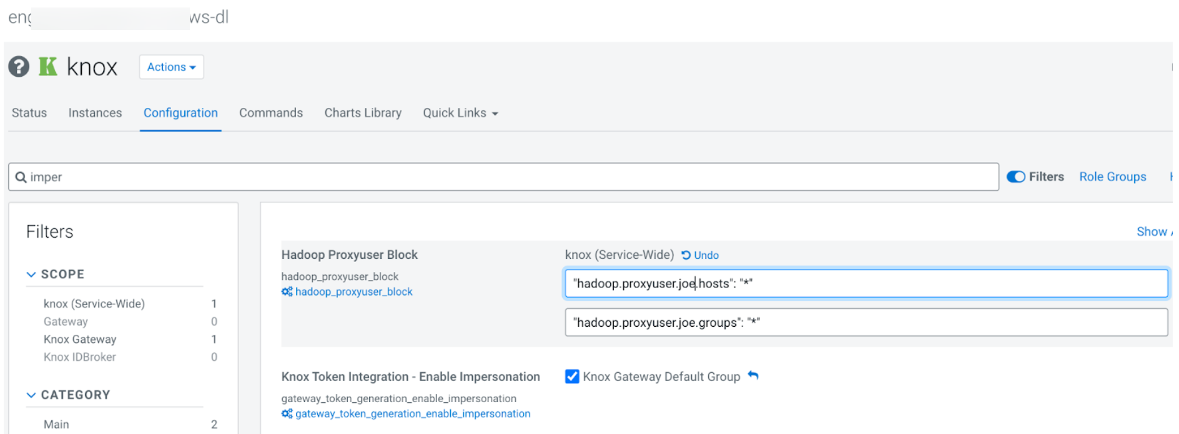Toggle the Filters switch off
The height and width of the screenshot is (434, 1179).
[1015, 177]
